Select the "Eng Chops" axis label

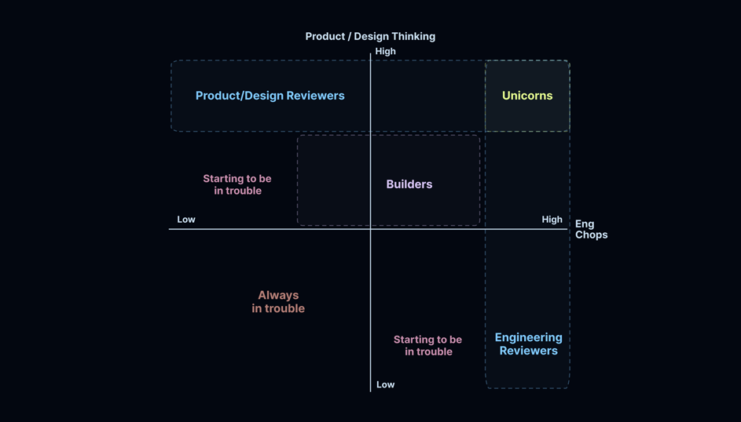(x=591, y=229)
